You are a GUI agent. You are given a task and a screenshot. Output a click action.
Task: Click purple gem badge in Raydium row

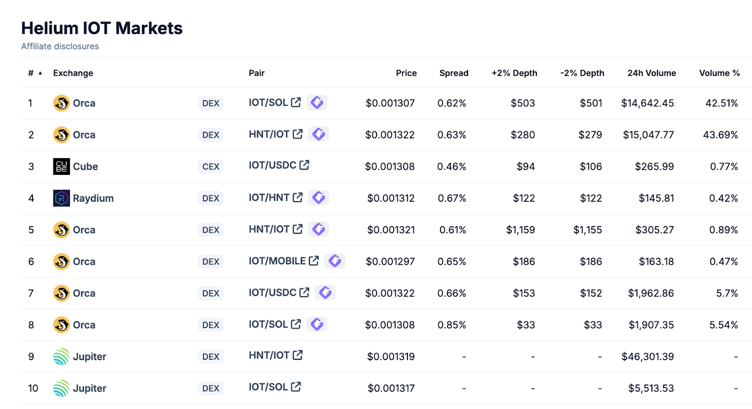click(x=319, y=197)
